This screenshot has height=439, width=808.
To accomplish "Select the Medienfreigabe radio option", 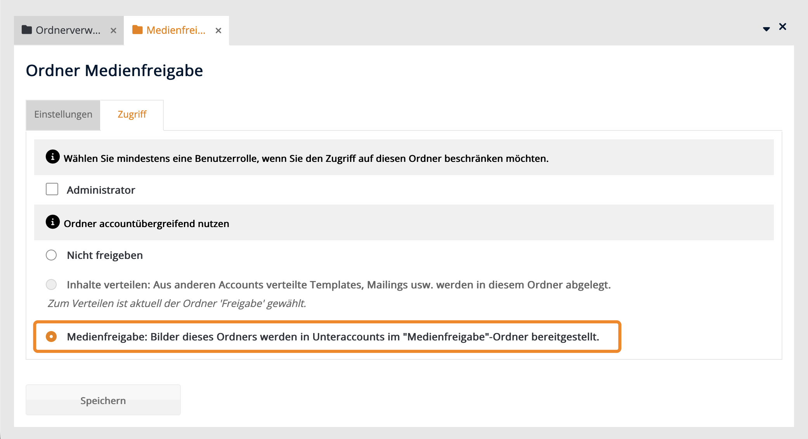I will pos(51,337).
